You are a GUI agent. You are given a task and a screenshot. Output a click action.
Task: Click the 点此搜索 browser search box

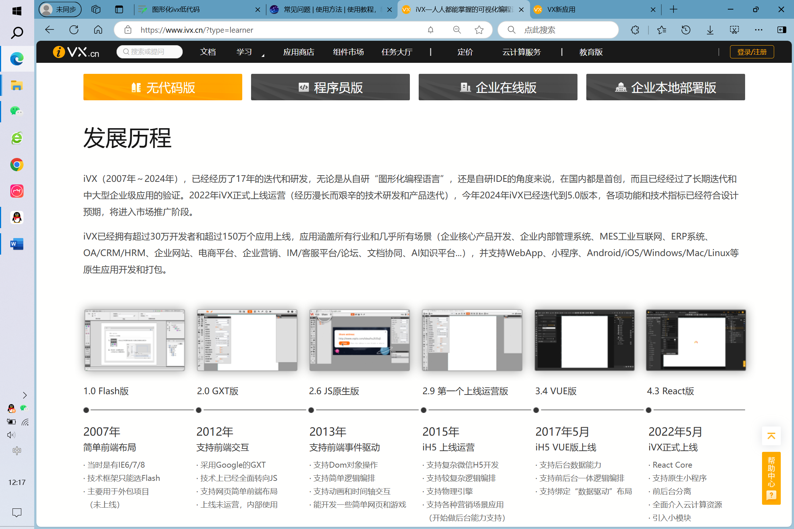tap(558, 30)
